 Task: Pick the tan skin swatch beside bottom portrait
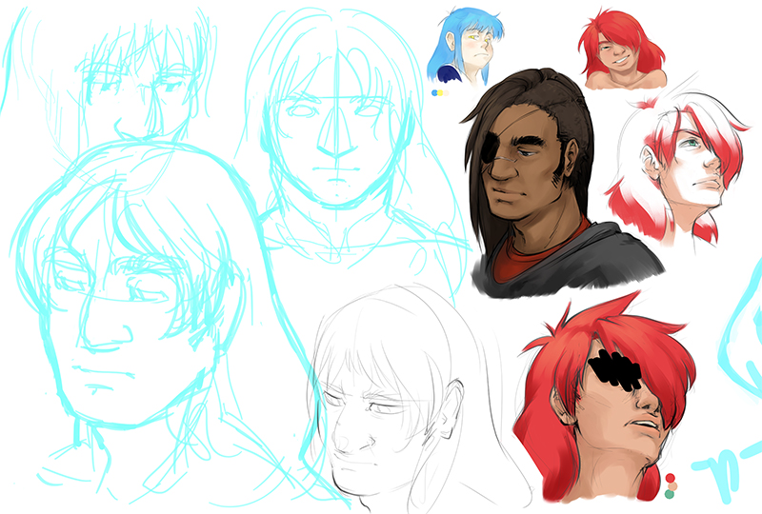point(671,485)
